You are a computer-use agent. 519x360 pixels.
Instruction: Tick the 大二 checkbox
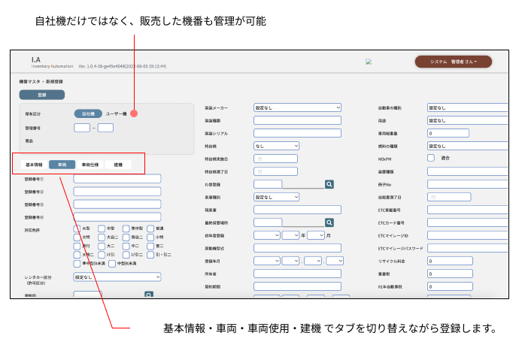click(102, 246)
